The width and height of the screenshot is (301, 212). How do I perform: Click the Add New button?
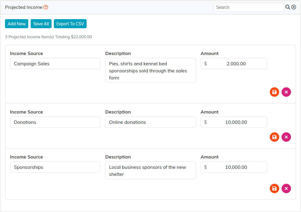tap(16, 24)
